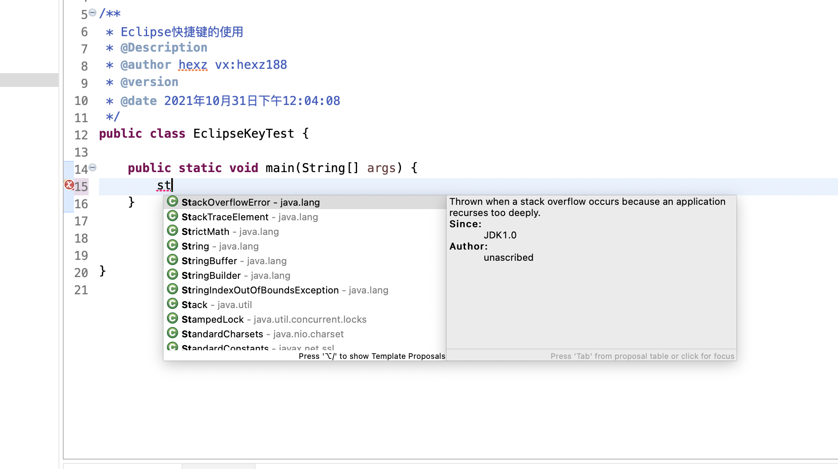Click the class icon beside Stack java.util
The image size is (838, 469).
click(x=173, y=304)
